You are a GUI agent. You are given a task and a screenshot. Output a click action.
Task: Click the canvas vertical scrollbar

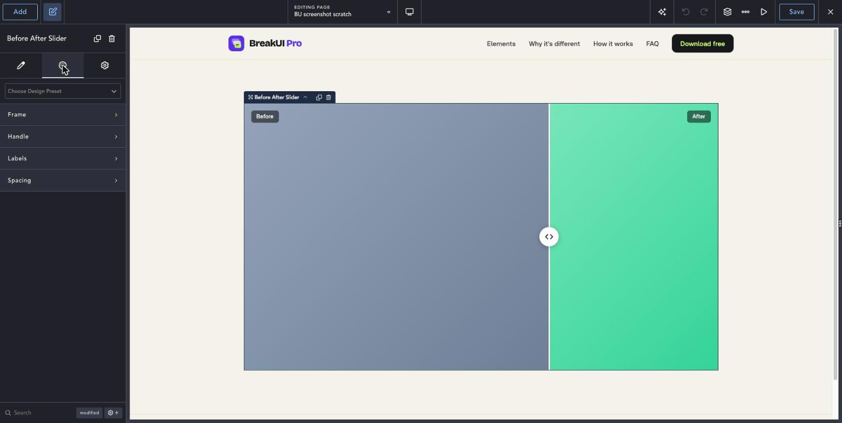pos(836,205)
